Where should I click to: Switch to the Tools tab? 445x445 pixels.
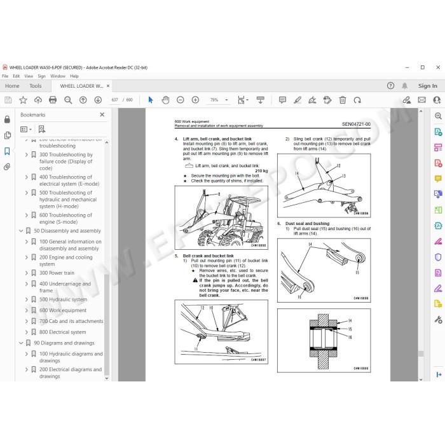tap(36, 86)
